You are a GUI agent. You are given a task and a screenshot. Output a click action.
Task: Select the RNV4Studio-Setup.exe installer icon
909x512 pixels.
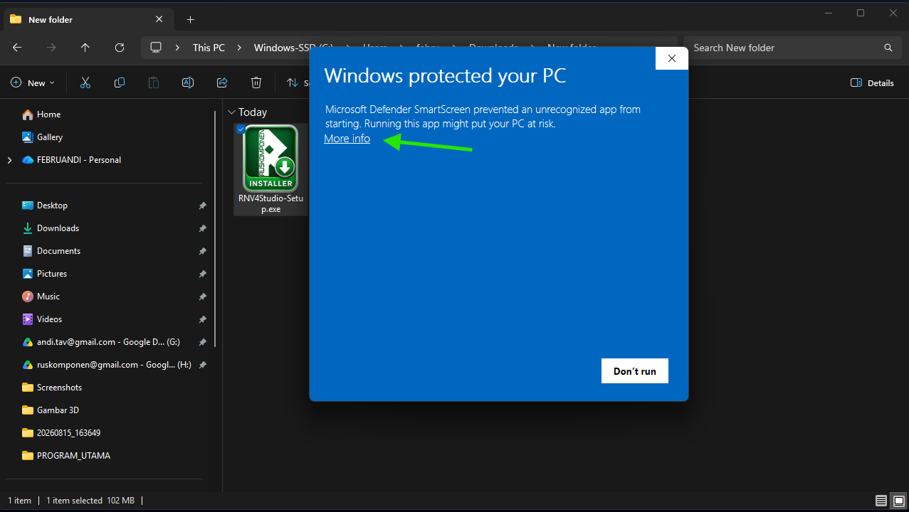270,158
